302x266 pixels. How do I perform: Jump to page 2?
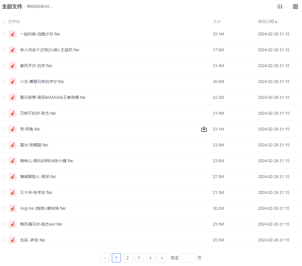click(127, 258)
